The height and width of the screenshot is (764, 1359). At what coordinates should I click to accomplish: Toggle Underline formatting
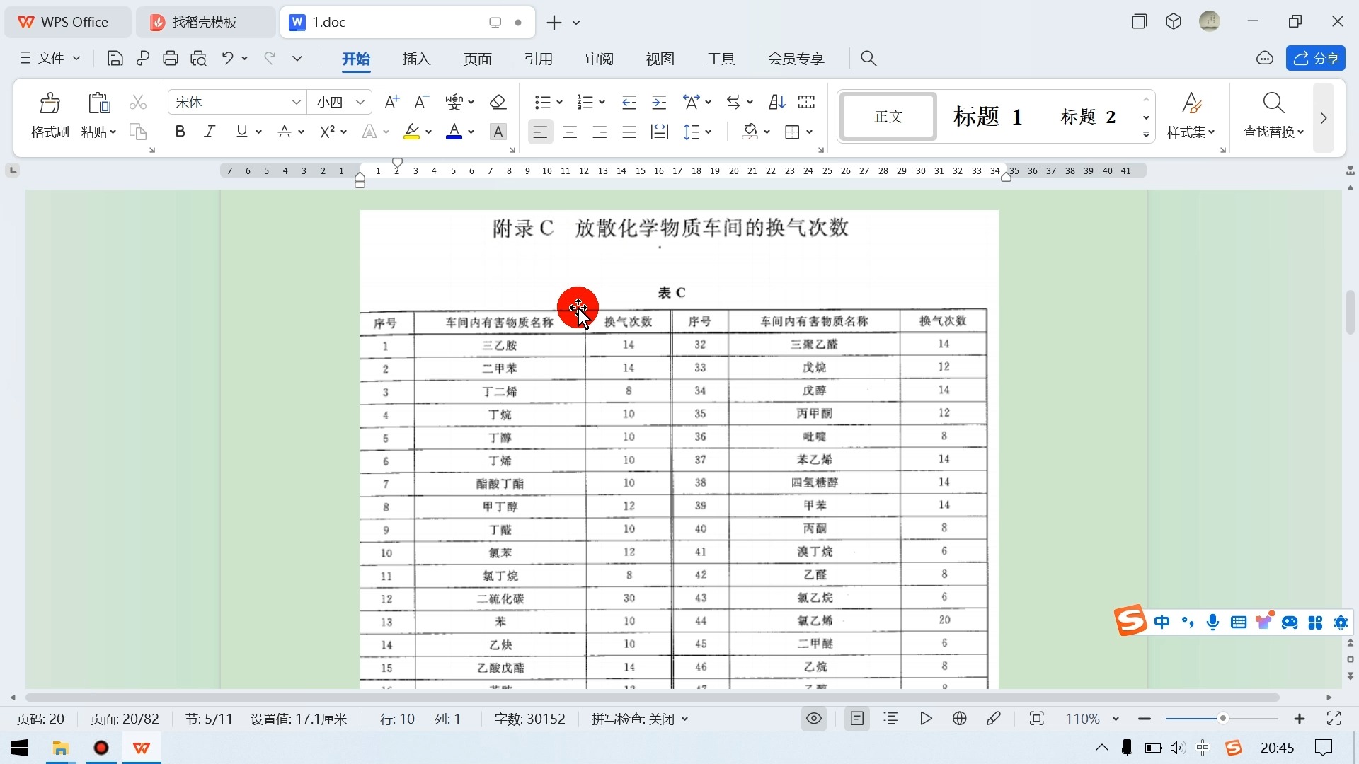click(242, 132)
